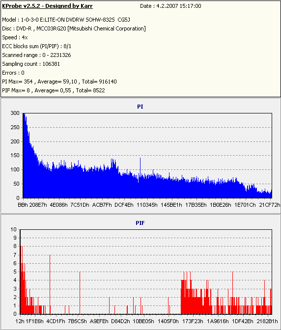
Task: Click the 'KProbe v2.5.2 - Designed by Karr' title
Action: 47,6
